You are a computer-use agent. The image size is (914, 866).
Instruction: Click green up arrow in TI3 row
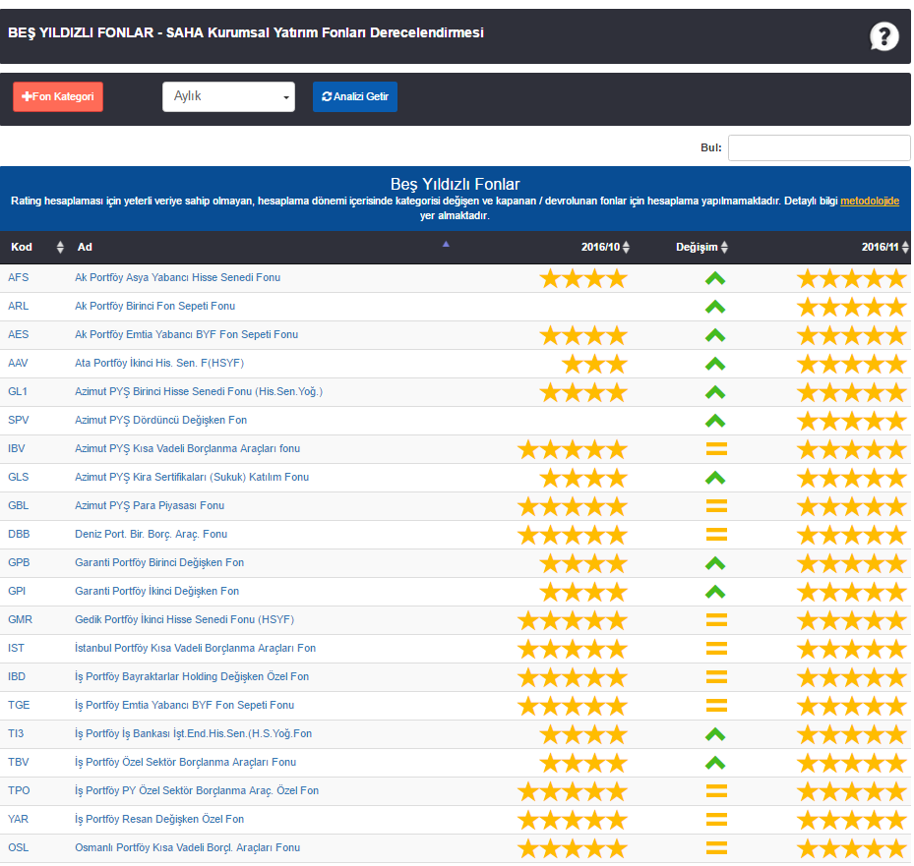point(715,735)
